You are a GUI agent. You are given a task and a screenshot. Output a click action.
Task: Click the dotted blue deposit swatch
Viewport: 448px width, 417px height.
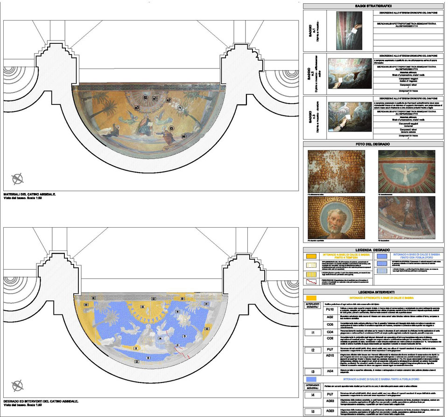(382, 264)
